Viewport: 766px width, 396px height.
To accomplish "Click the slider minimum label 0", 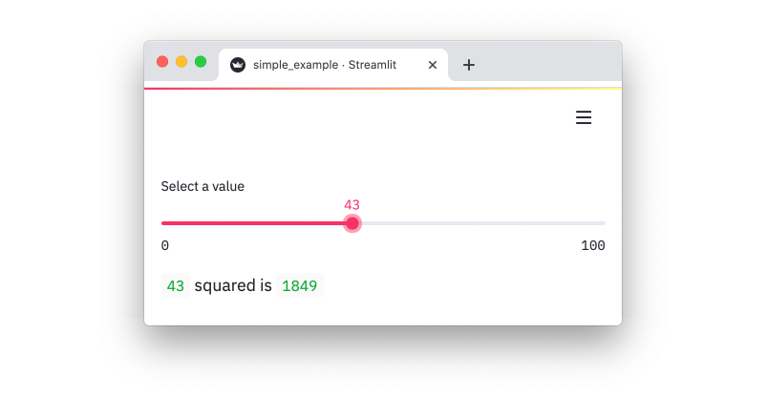I will pos(165,246).
